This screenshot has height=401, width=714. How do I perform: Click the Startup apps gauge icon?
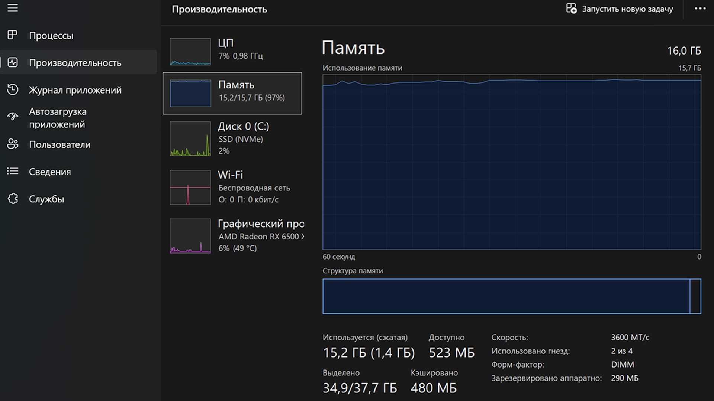pyautogui.click(x=13, y=117)
